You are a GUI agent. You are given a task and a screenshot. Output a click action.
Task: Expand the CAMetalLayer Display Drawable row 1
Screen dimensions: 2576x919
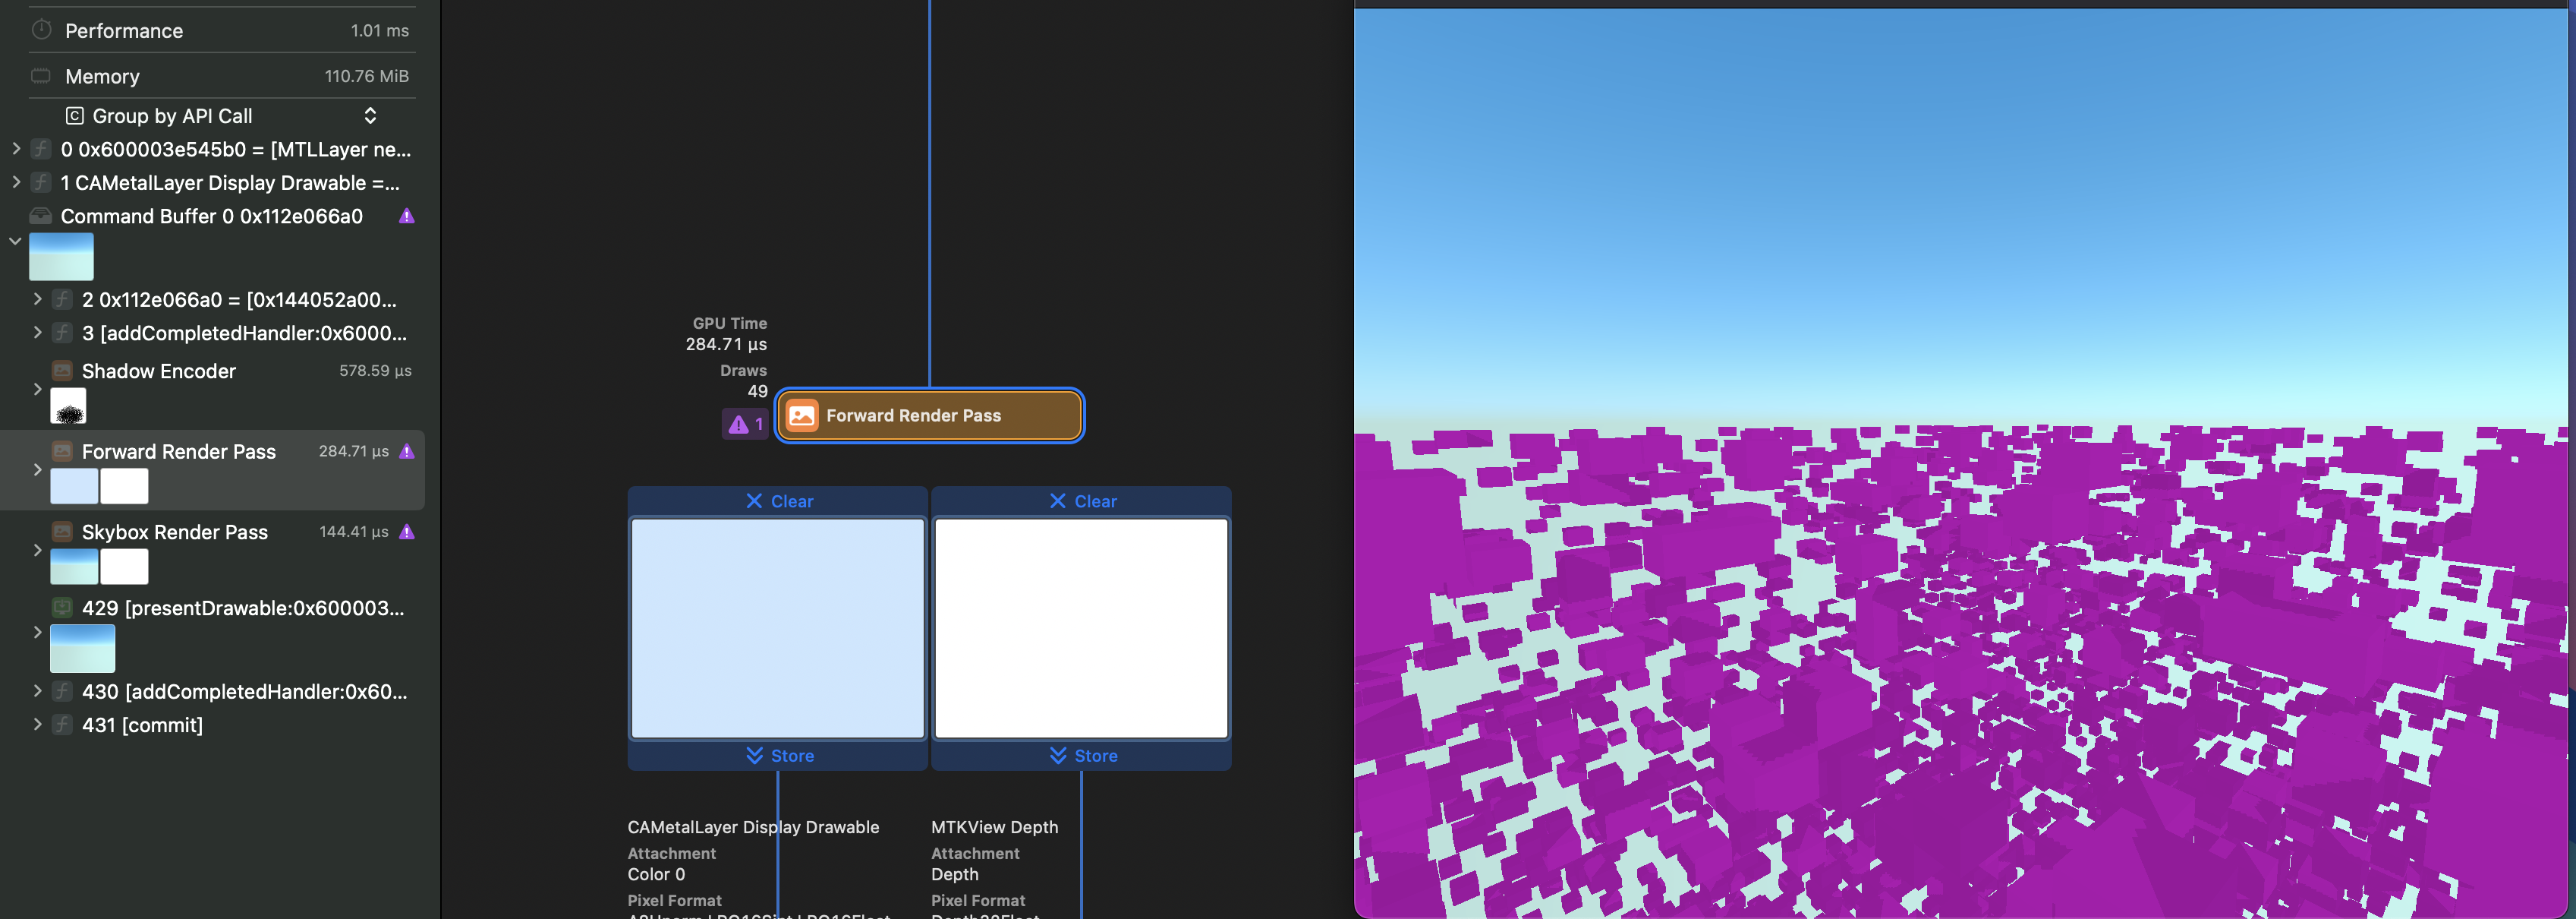(15, 182)
